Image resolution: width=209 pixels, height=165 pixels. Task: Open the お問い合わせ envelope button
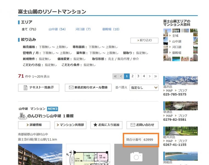tap(142, 125)
